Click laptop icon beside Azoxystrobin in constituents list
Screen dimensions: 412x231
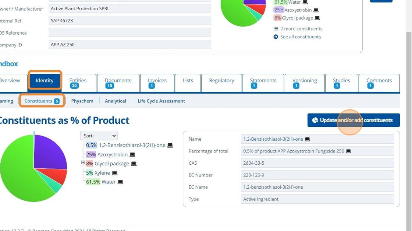(132, 154)
